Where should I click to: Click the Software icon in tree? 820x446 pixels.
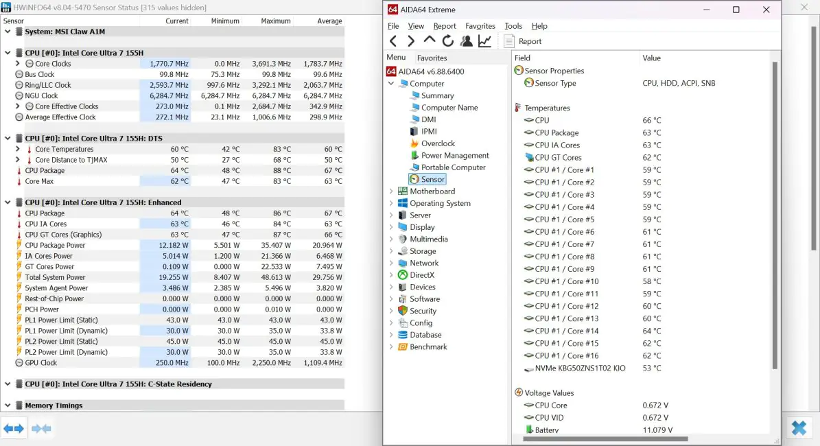pyautogui.click(x=403, y=300)
